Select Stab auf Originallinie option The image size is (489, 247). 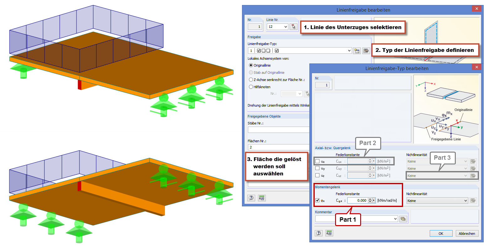pyautogui.click(x=251, y=73)
